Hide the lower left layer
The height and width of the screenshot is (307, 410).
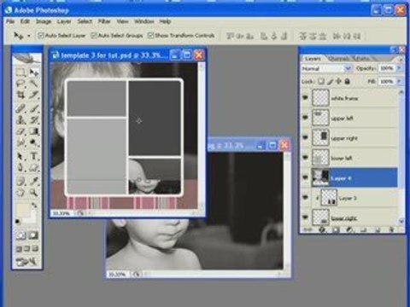click(x=306, y=158)
